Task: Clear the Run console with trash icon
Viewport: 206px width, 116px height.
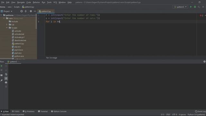Action: (6, 87)
